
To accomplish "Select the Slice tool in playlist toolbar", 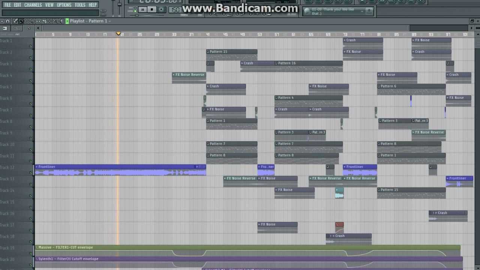I will click(44, 21).
